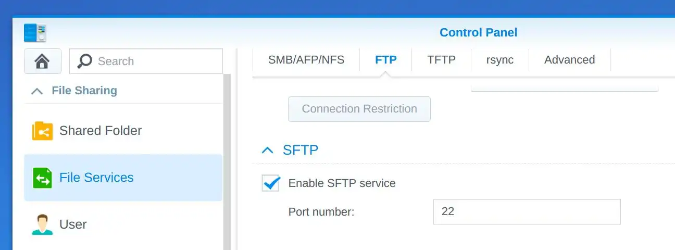This screenshot has width=675, height=250.
Task: Open the Shared Folder settings
Action: tap(101, 131)
